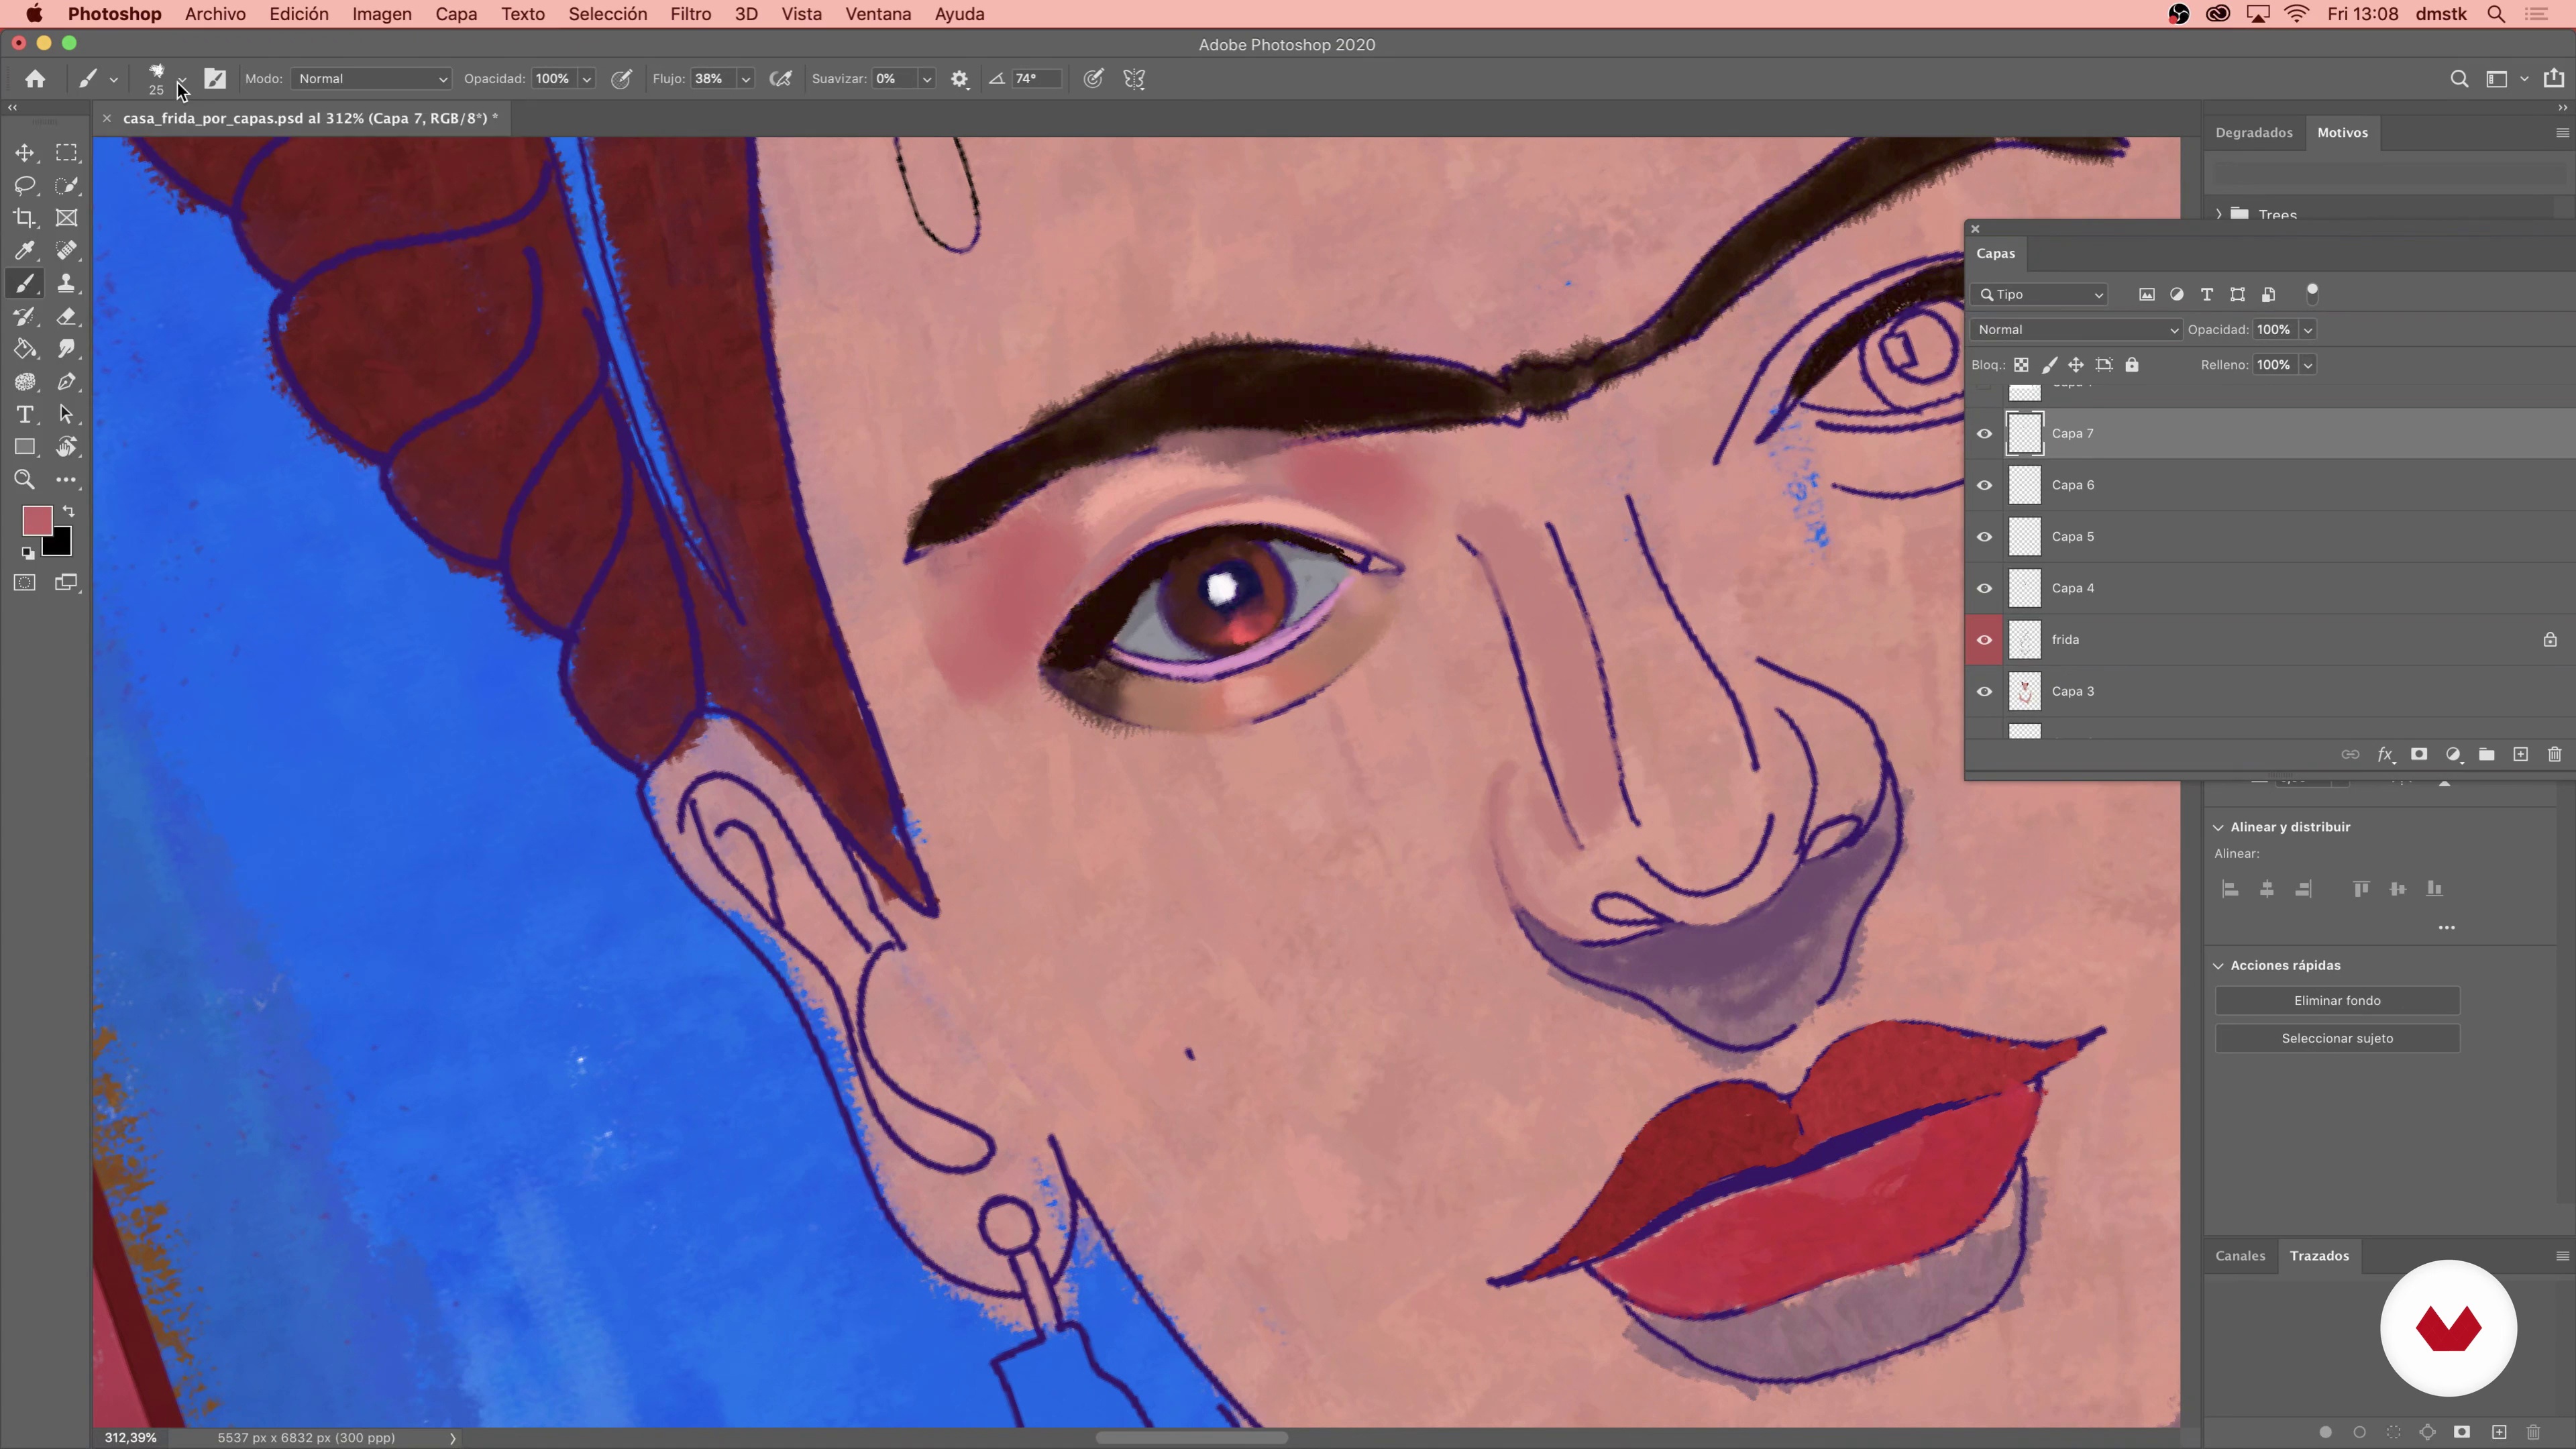The height and width of the screenshot is (1449, 2576).
Task: Expand the Trees patterns folder
Action: (x=2219, y=214)
